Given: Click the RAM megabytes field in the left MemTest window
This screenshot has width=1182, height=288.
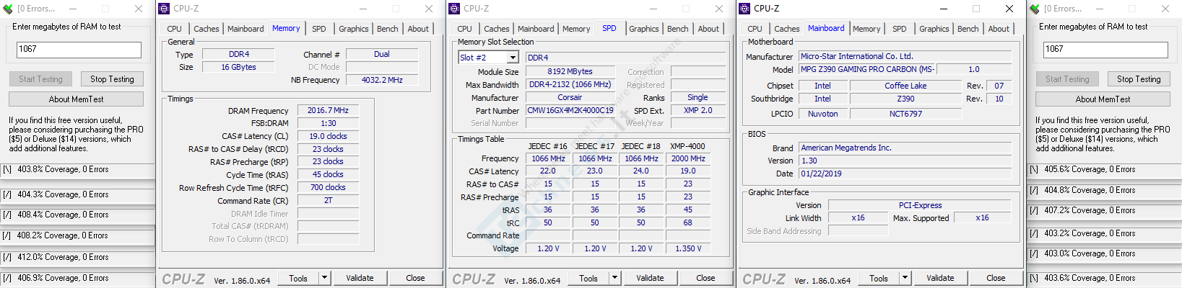Looking at the screenshot, I should (79, 50).
